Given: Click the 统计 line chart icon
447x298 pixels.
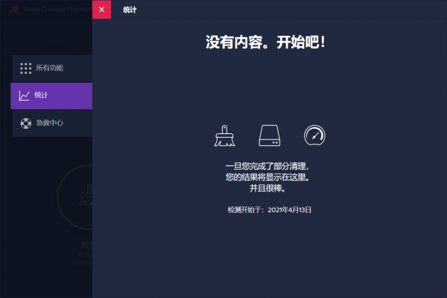Looking at the screenshot, I should [25, 95].
